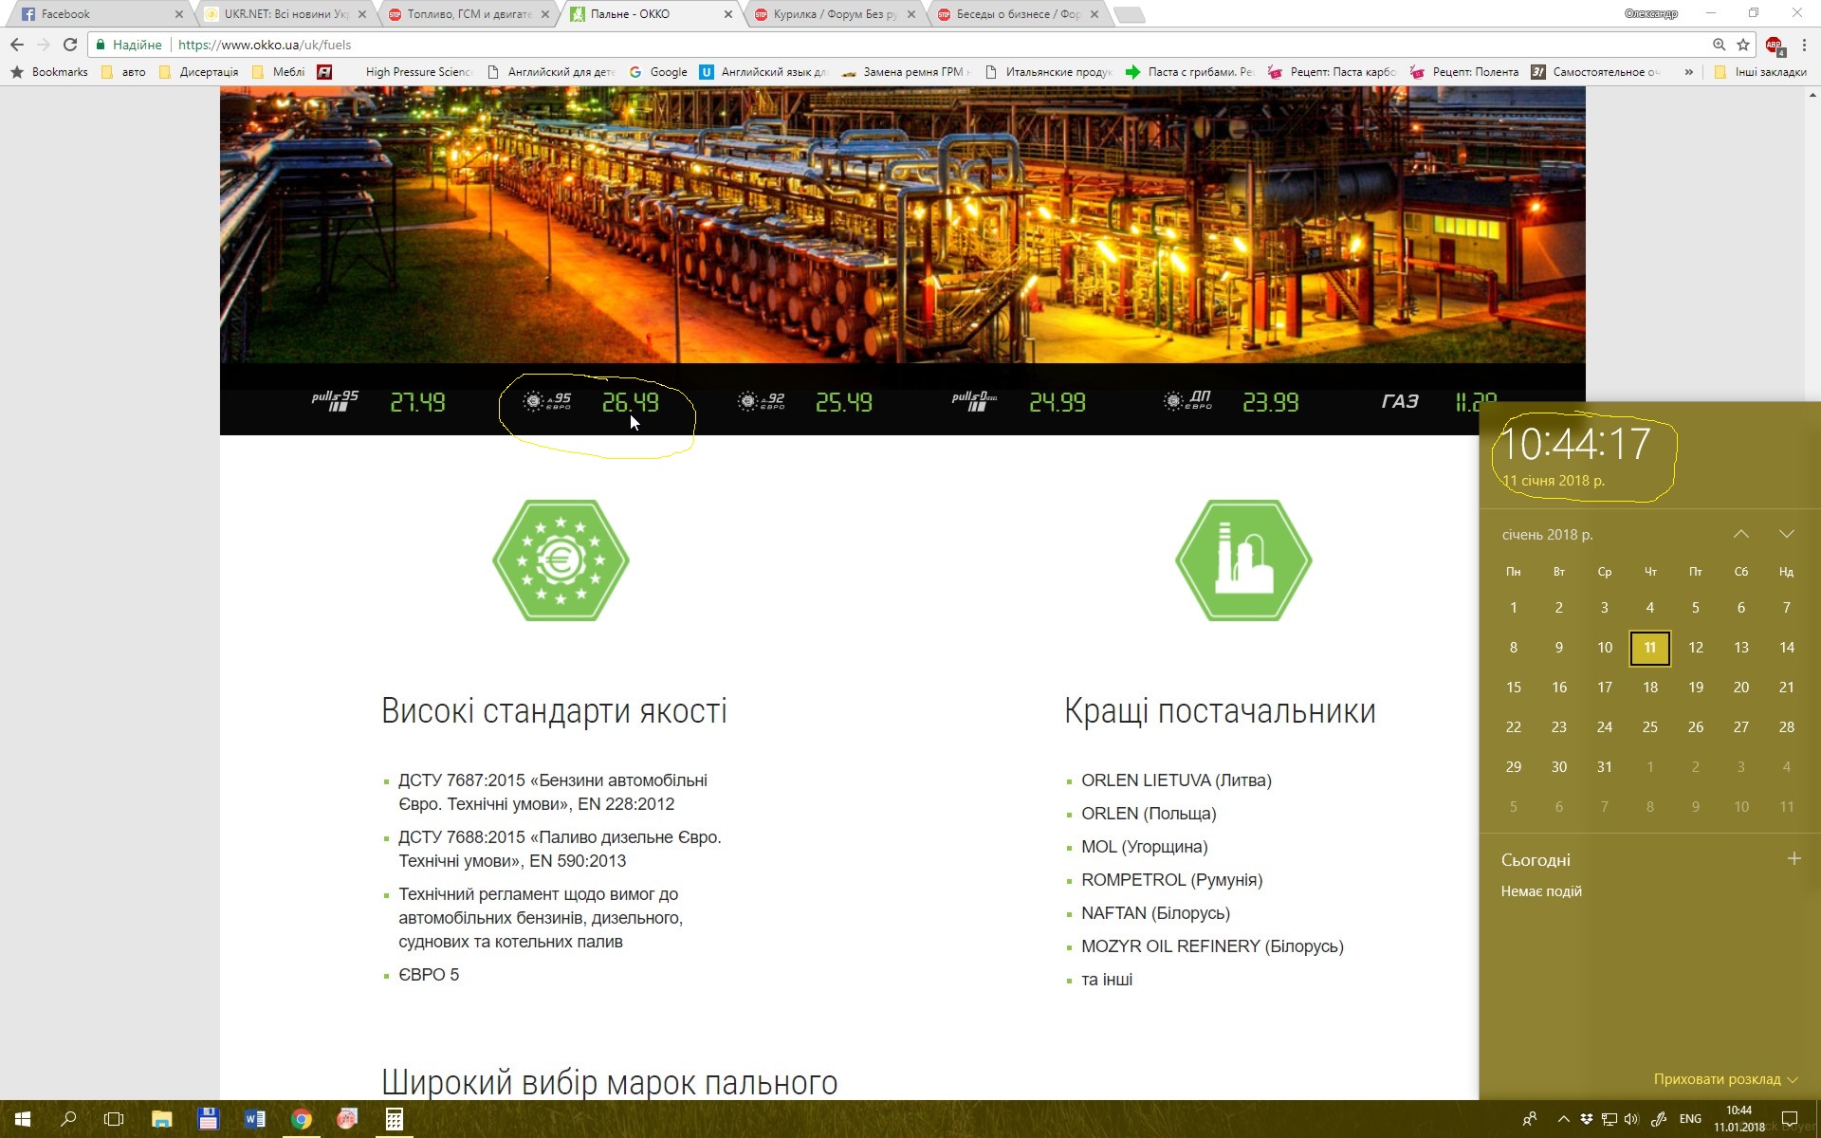Add a calendar event with the plus button

(1793, 859)
